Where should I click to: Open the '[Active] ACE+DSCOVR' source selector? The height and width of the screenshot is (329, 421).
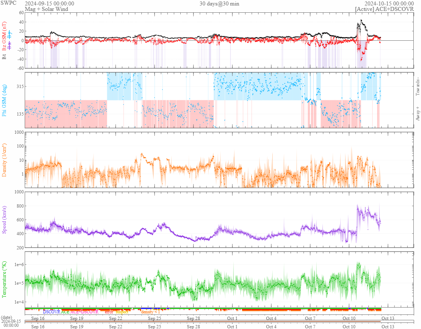tap(385, 9)
